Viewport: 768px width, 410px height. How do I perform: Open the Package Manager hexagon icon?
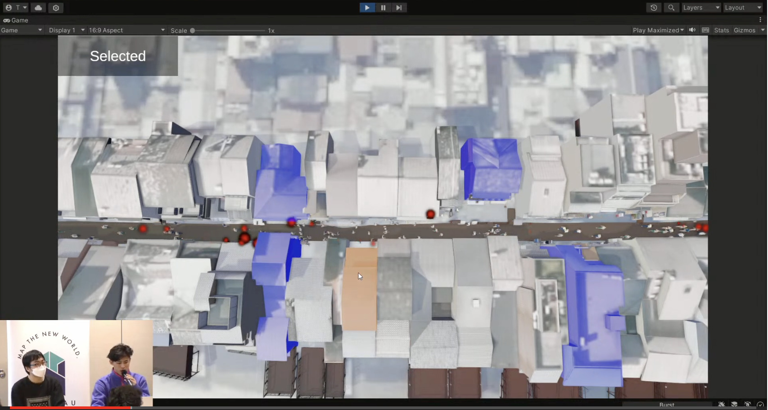click(56, 8)
